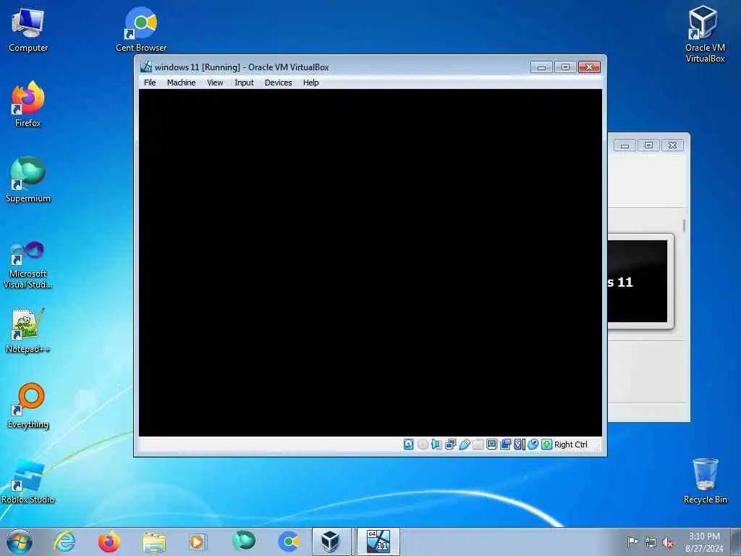This screenshot has width=741, height=556.
Task: Minimize the windows 11 VM window
Action: (x=541, y=67)
